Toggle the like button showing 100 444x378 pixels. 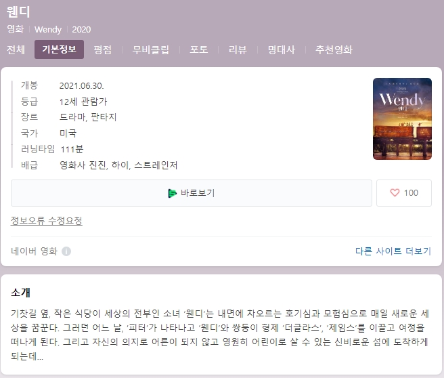pyautogui.click(x=404, y=193)
